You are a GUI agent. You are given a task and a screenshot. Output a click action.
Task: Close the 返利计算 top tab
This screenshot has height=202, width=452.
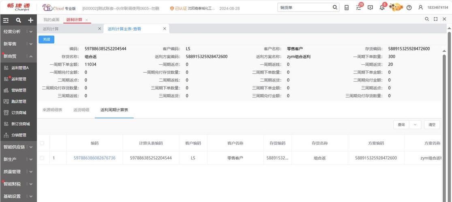86,20
